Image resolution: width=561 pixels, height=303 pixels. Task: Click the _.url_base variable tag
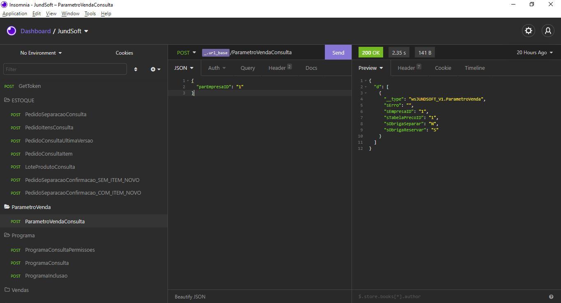pyautogui.click(x=216, y=53)
